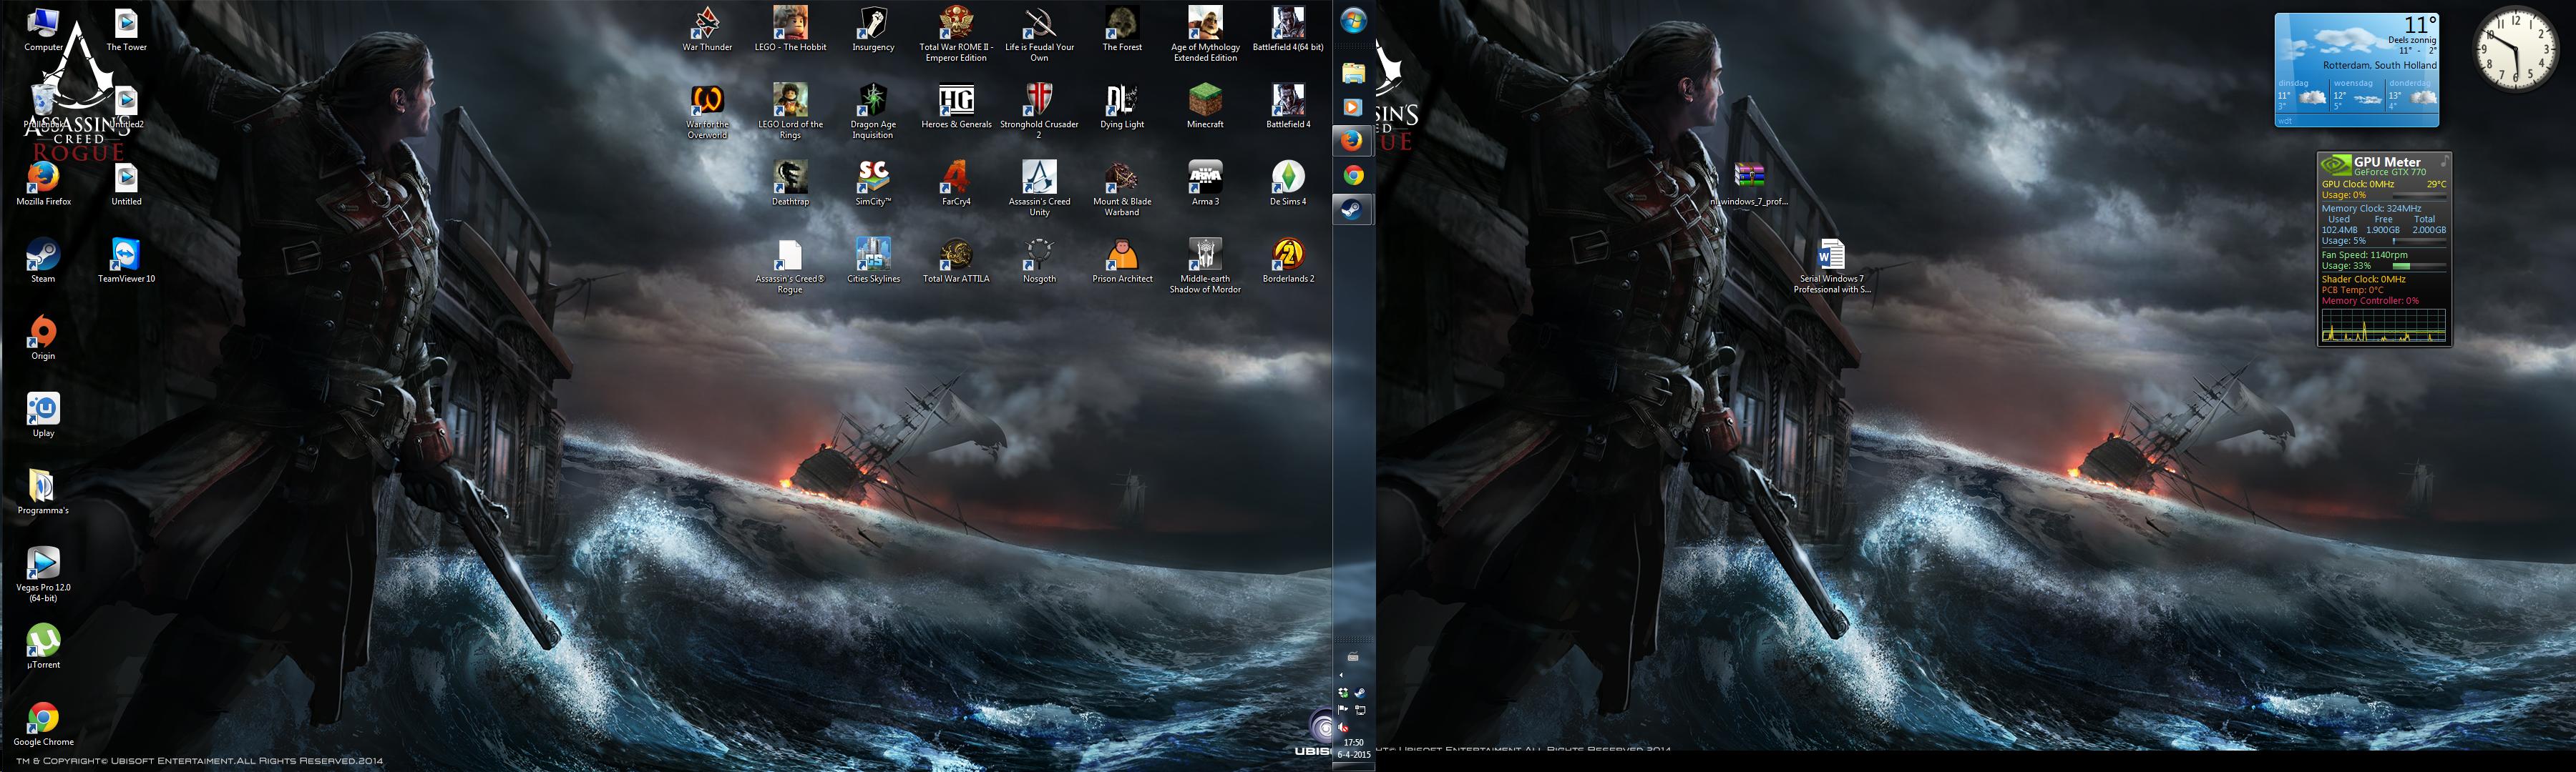Select the Battlefield 4 (64 bit) shortcut
The height and width of the screenshot is (772, 2576).
(1288, 29)
